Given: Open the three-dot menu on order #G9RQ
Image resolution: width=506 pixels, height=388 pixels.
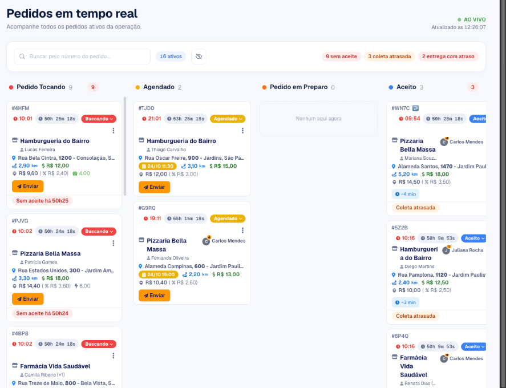Looking at the screenshot, I should [x=242, y=230].
